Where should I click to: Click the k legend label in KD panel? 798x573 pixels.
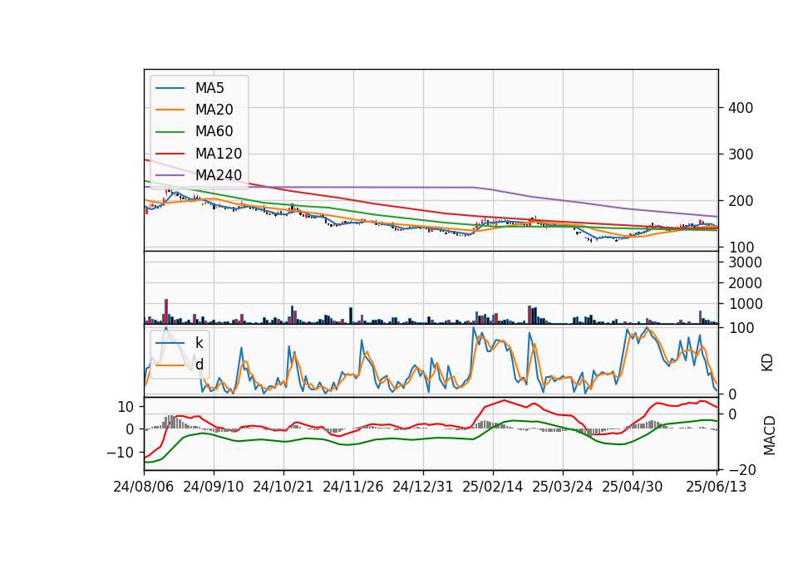coord(199,343)
